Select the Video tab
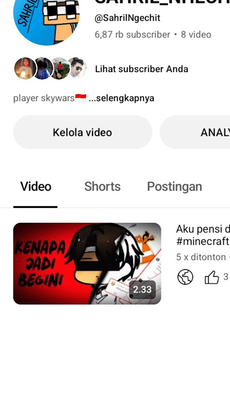This screenshot has width=230, height=409. click(36, 186)
